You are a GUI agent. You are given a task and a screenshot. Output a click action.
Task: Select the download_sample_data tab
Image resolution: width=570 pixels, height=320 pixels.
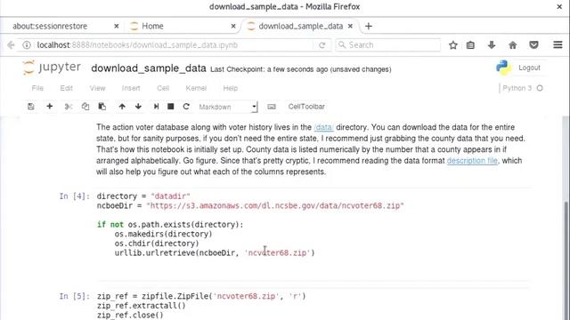(301, 26)
